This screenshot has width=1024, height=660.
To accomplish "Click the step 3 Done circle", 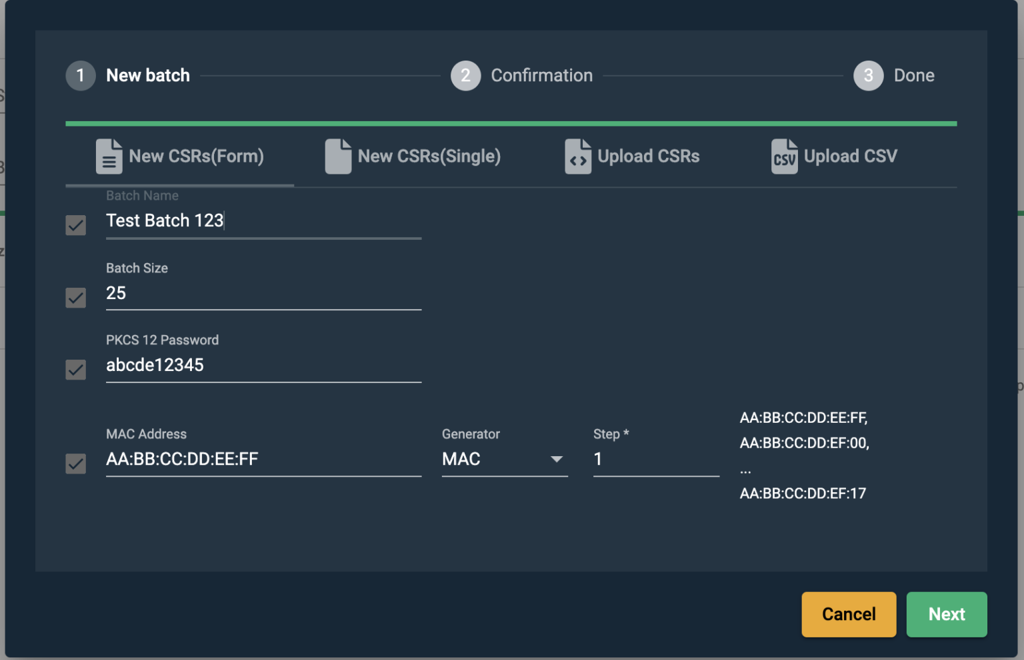I will (868, 75).
